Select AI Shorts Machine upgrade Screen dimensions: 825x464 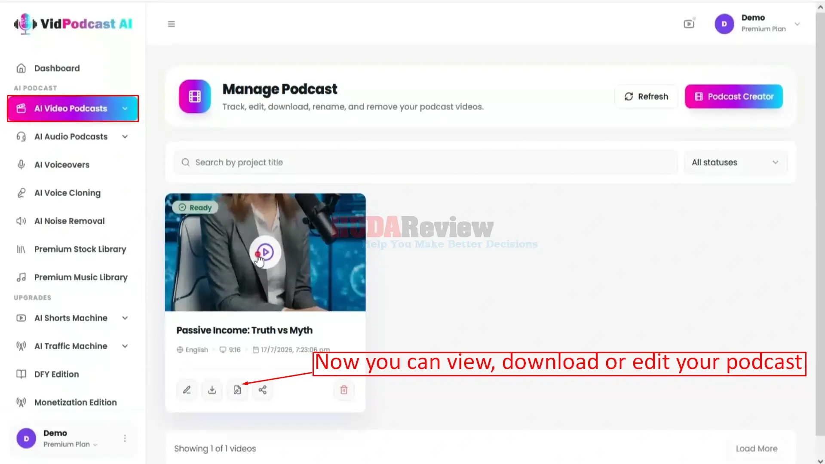(71, 318)
